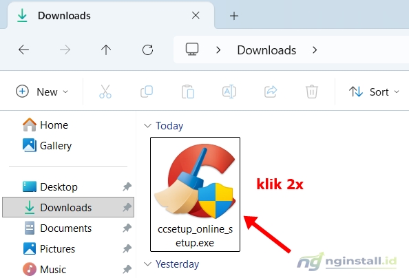Select Downloads in the sidebar
The image size is (409, 278).
click(x=68, y=207)
